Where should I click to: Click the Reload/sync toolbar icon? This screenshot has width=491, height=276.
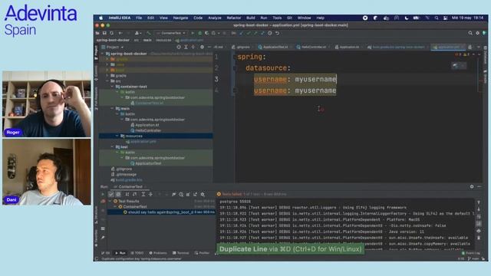(111, 33)
